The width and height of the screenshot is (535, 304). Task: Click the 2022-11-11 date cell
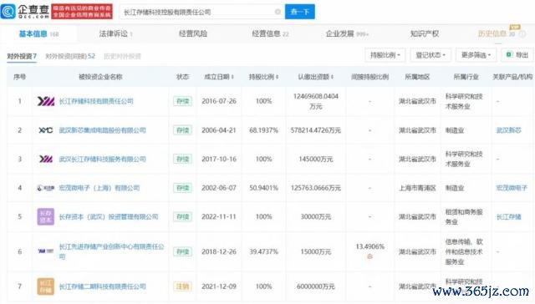(x=219, y=217)
